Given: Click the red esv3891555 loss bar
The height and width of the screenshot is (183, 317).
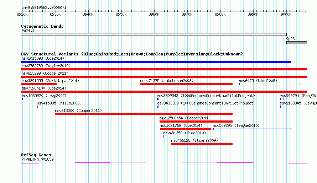Looking at the screenshot, I should (x=39, y=84).
